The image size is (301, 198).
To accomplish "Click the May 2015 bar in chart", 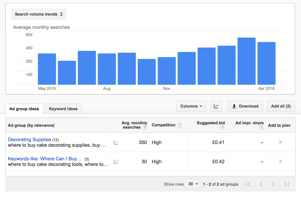I will pyautogui.click(x=47, y=69).
